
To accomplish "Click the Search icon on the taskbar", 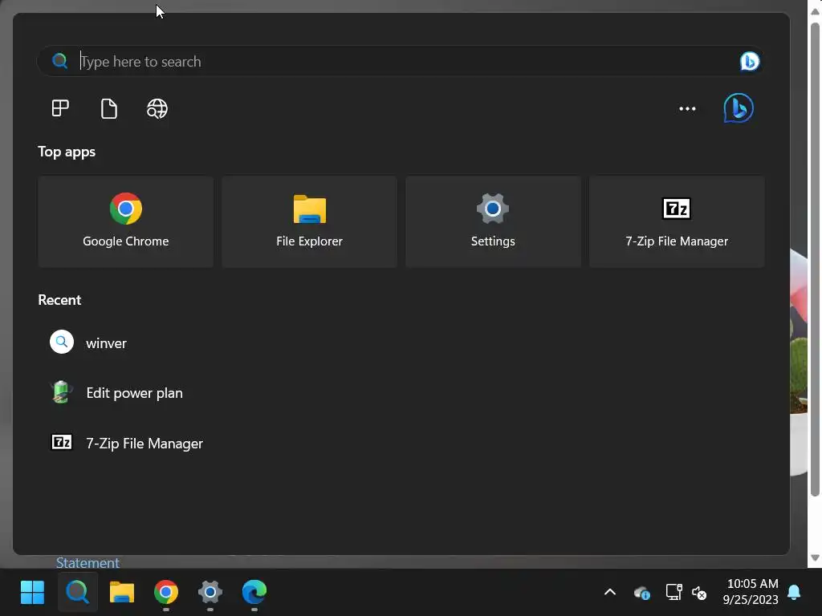I will click(78, 592).
